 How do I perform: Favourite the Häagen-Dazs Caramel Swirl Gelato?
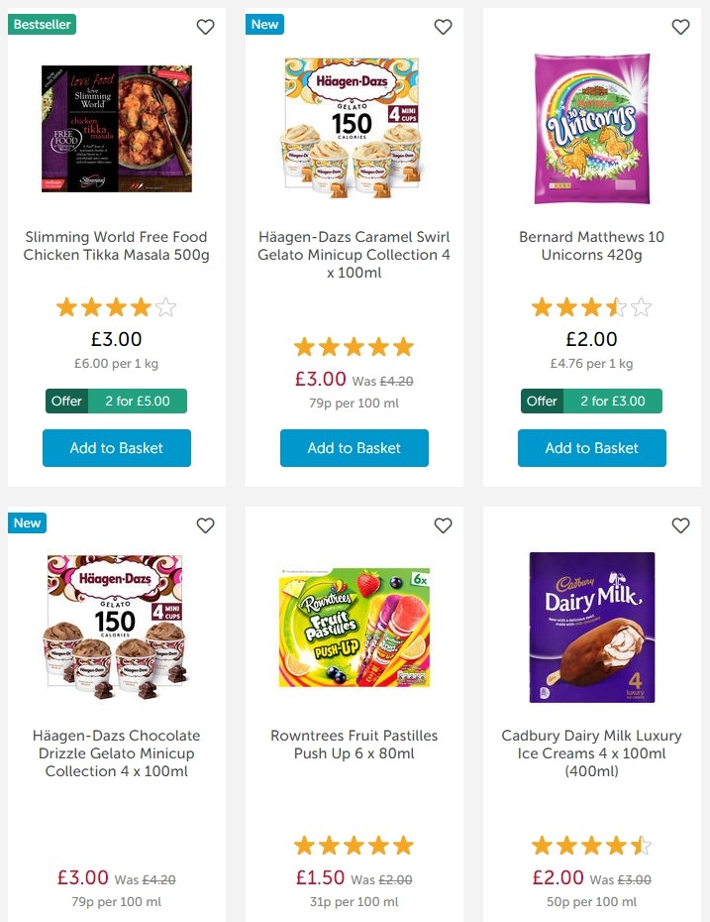[443, 27]
